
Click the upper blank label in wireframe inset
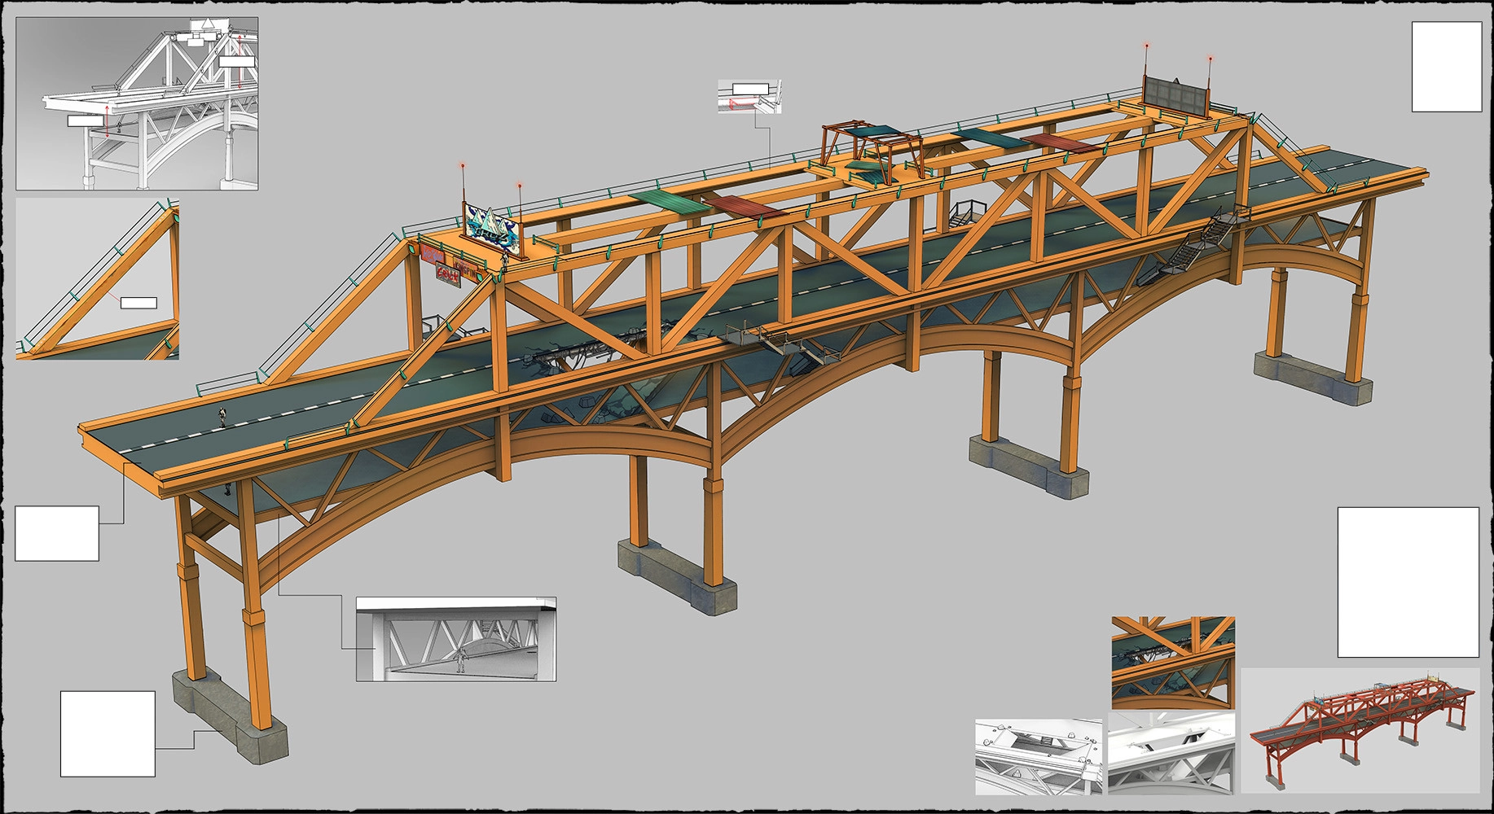click(237, 62)
